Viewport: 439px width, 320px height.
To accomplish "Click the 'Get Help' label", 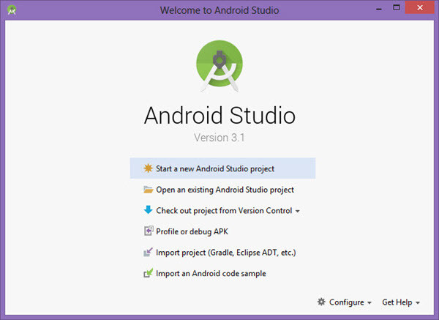I will coord(397,302).
